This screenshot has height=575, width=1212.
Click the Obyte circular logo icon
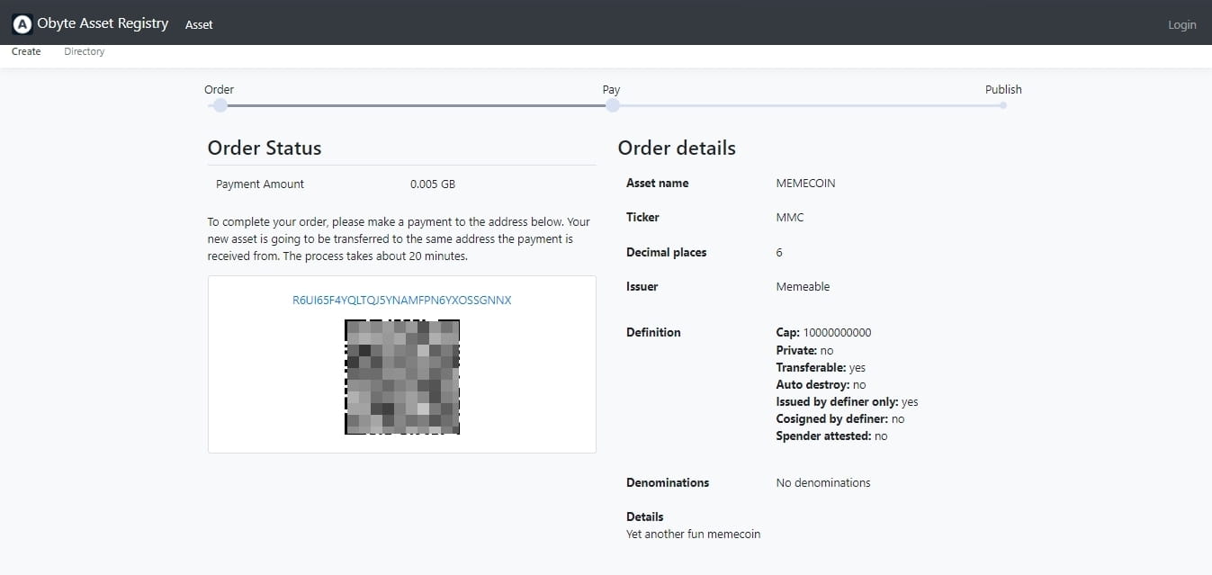(x=22, y=24)
